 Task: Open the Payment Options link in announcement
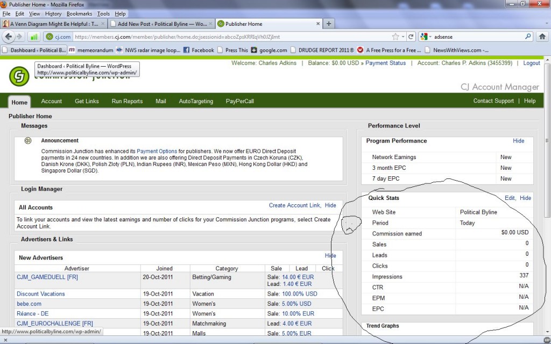point(157,151)
